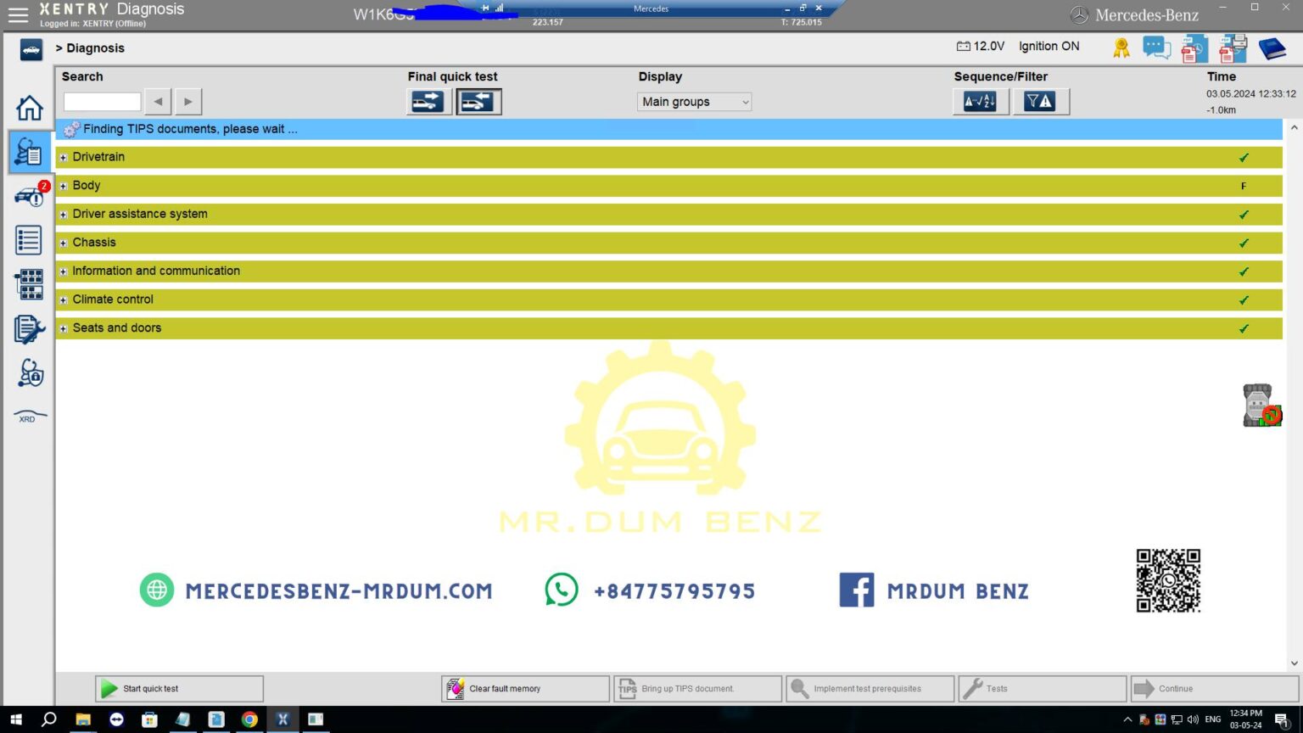Select the Diagnosis clipboard icon in sidebar
Image resolution: width=1303 pixels, height=733 pixels.
29,152
